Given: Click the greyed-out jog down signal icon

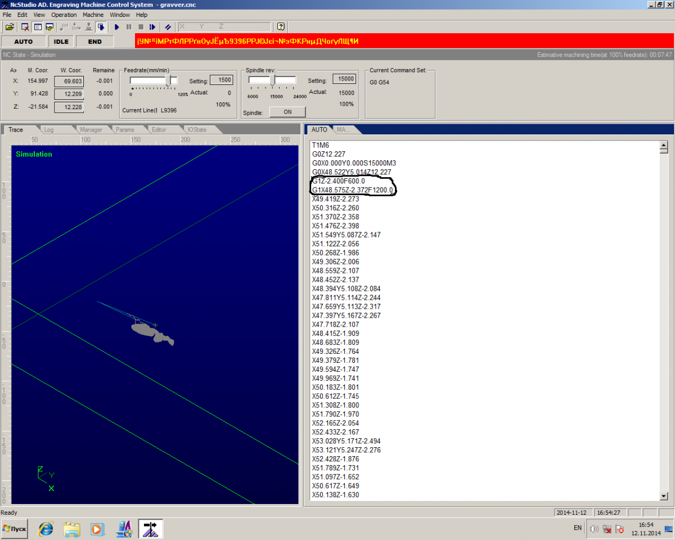Looking at the screenshot, I should [76, 26].
